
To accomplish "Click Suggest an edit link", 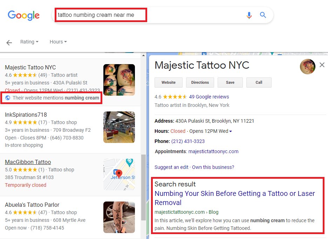I will (171, 167).
